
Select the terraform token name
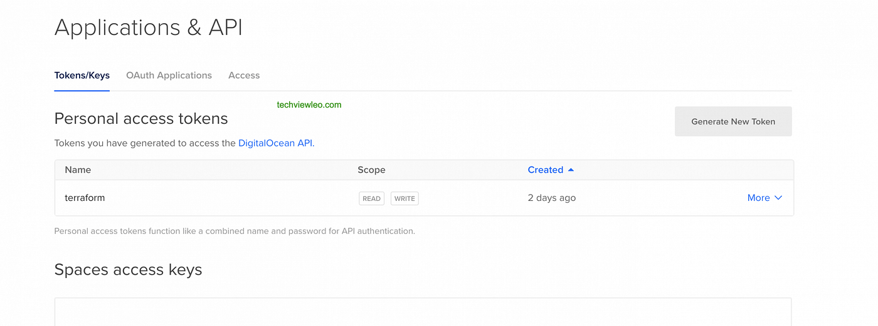click(85, 198)
